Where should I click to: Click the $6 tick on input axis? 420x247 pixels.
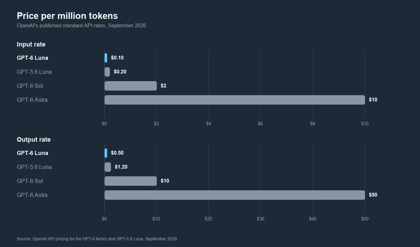tap(260, 124)
